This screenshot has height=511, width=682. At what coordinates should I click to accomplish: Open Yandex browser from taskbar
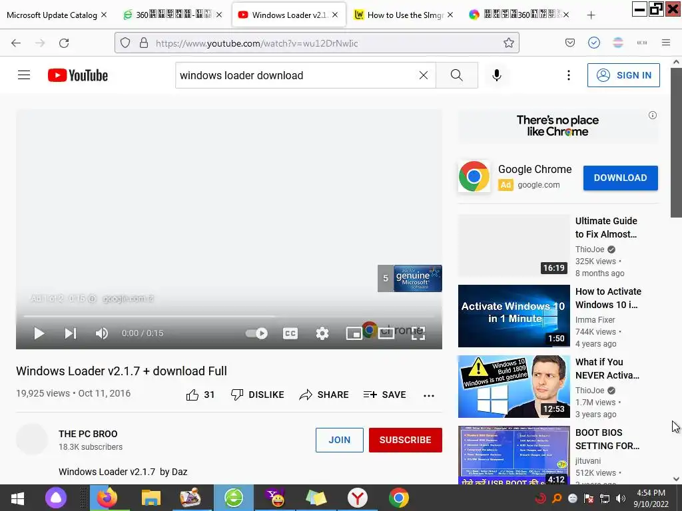click(357, 498)
